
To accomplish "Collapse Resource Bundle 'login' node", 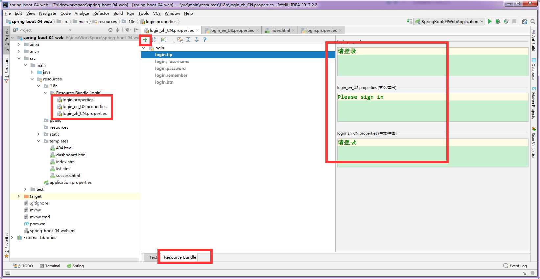I will tap(45, 93).
